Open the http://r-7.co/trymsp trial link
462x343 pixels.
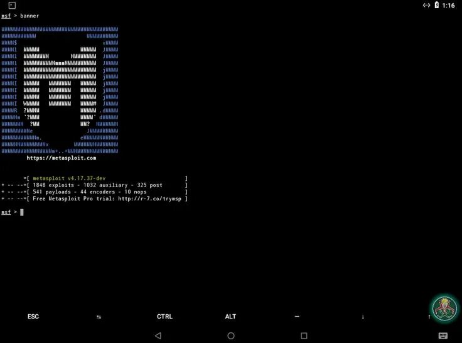click(149, 199)
